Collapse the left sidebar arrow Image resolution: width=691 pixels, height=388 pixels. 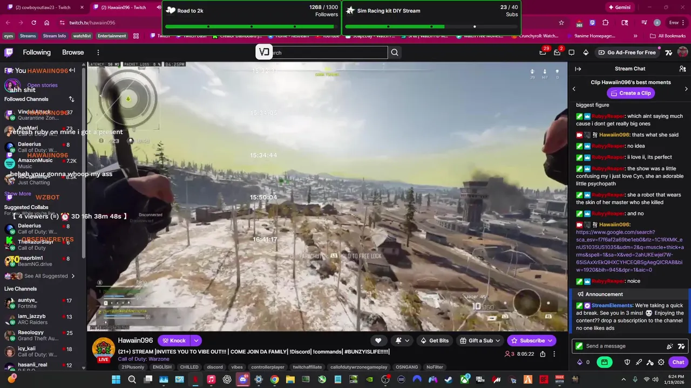pos(72,70)
